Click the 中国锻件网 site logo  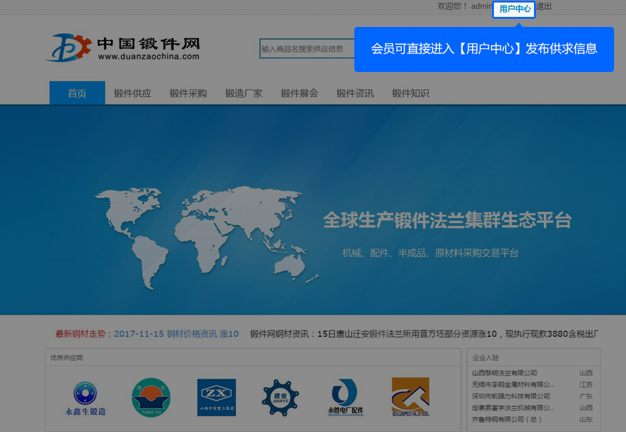pyautogui.click(x=123, y=48)
